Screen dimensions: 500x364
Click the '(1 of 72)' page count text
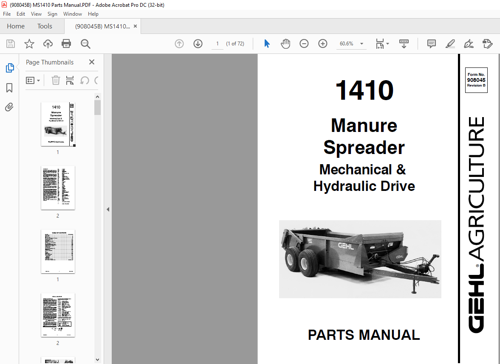(x=235, y=44)
